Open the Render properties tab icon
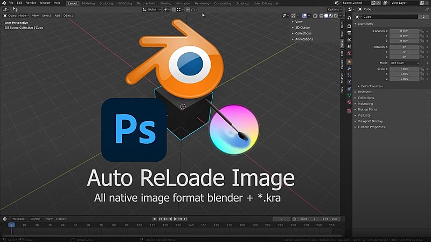The image size is (431, 242). [x=349, y=26]
